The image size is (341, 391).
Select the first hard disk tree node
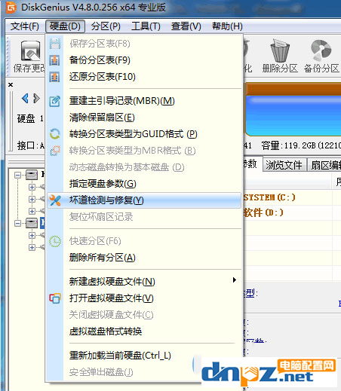pyautogui.click(x=32, y=175)
